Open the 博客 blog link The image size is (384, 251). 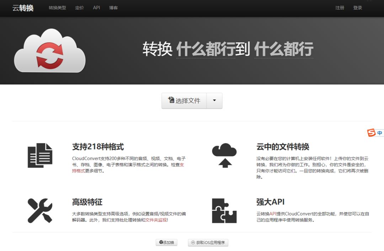click(113, 8)
